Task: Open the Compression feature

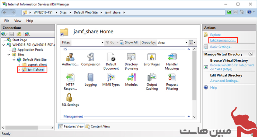Action: [91, 59]
